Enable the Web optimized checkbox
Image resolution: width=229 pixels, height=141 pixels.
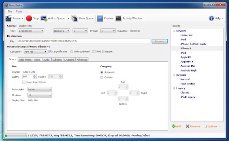[x=71, y=51]
